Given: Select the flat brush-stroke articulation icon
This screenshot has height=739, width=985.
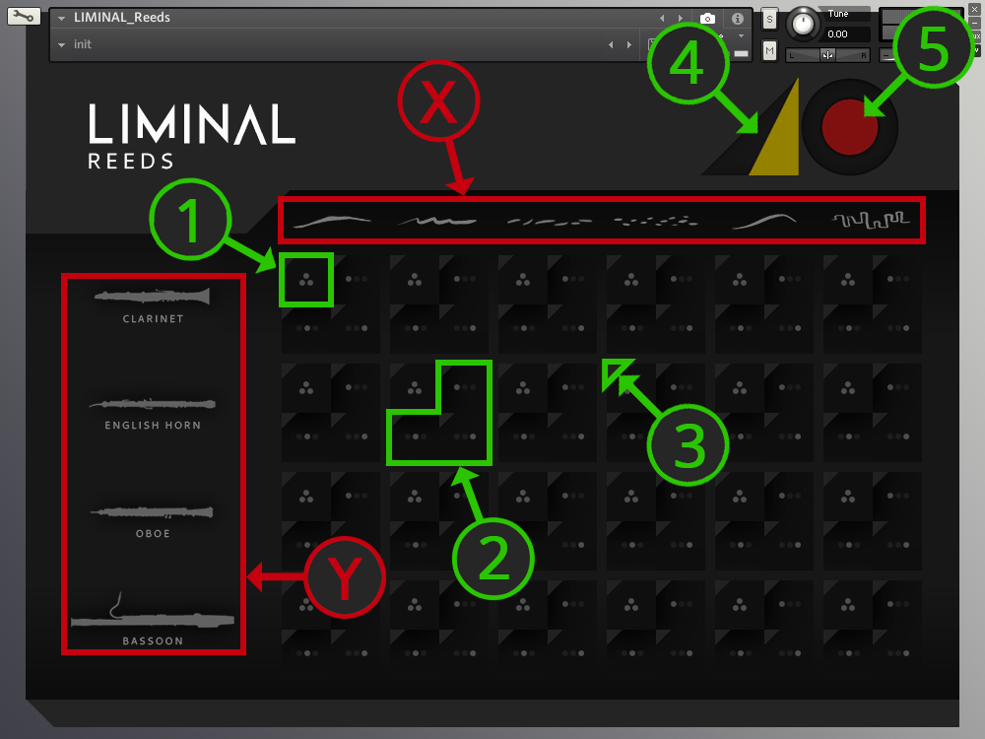Looking at the screenshot, I should pos(332,221).
